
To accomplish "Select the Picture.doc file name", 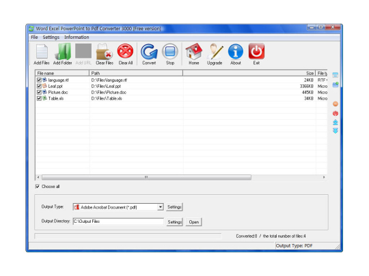I will pyautogui.click(x=58, y=92).
